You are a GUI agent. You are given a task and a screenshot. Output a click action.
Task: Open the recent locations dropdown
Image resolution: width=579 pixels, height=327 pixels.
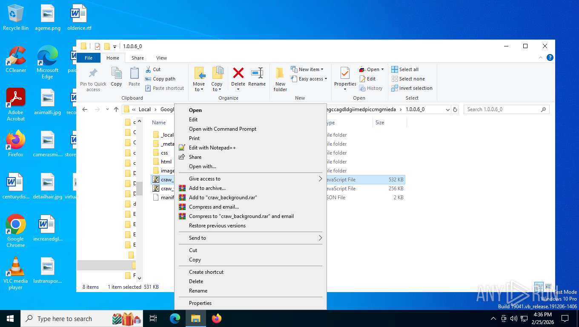point(107,109)
